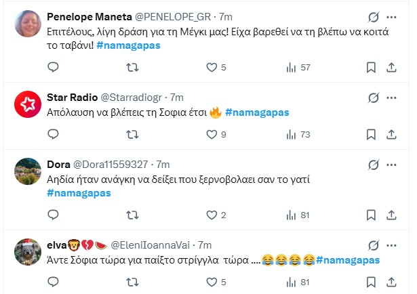Open more options menu on Dora's tweet
This screenshot has width=417, height=294.
click(x=391, y=165)
